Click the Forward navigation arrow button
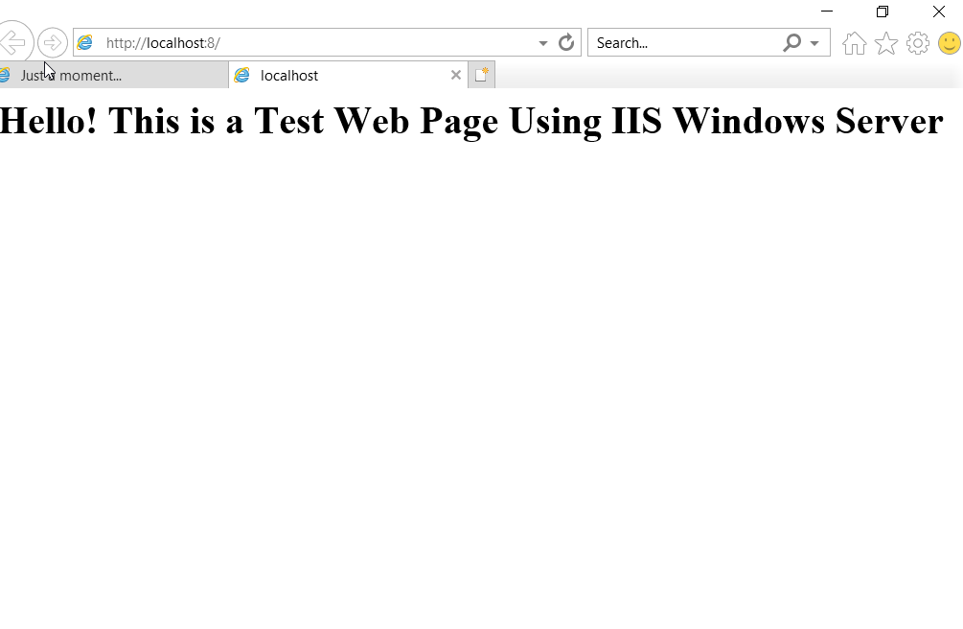 coord(53,43)
